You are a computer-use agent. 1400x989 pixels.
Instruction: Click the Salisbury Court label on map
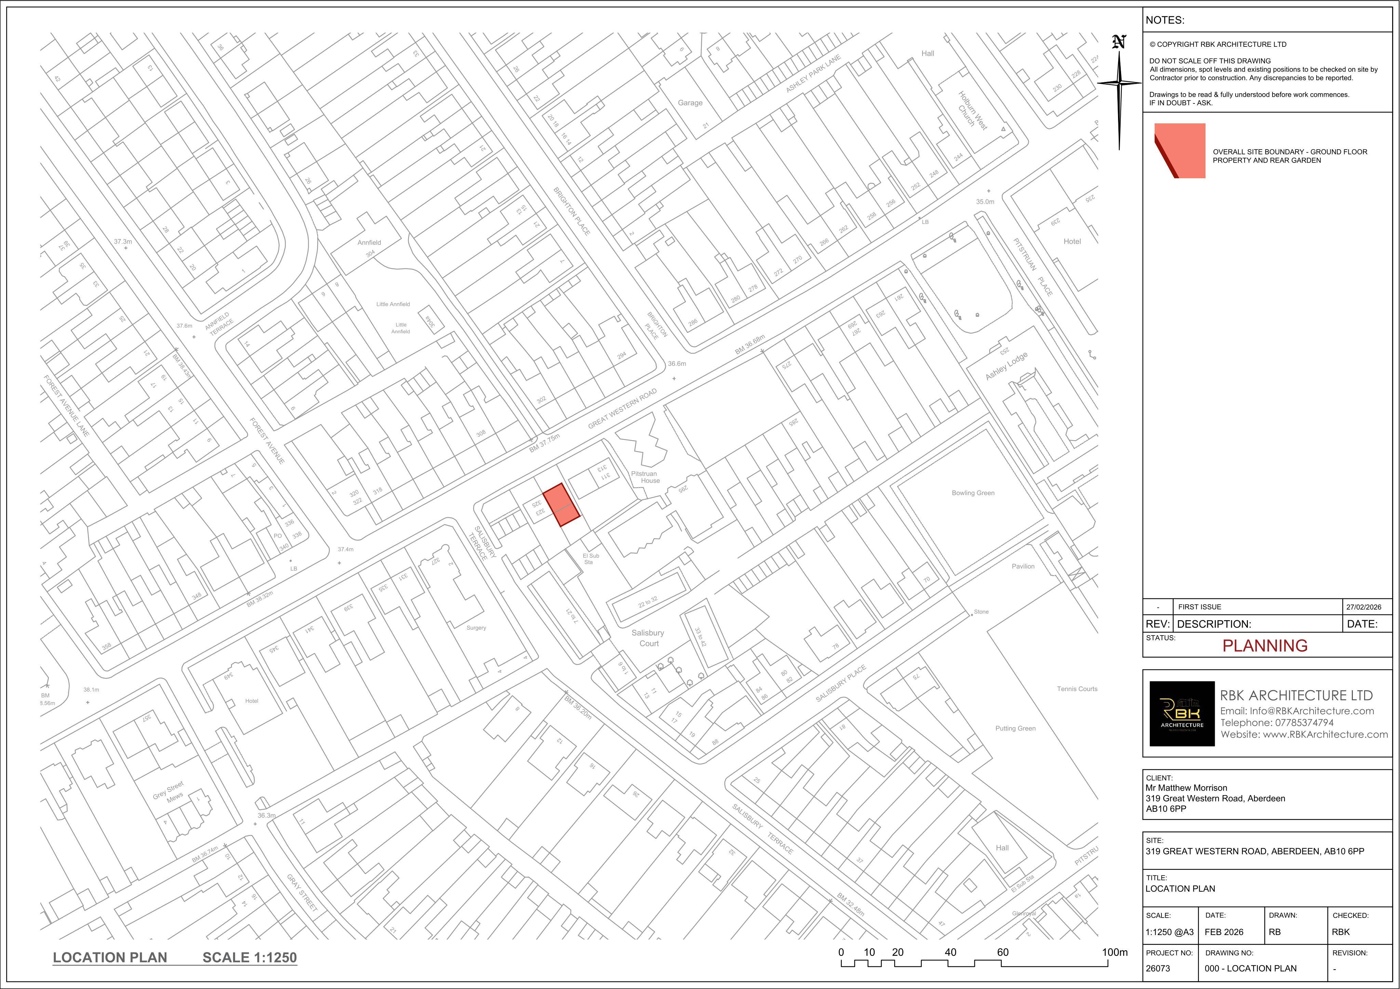click(648, 638)
